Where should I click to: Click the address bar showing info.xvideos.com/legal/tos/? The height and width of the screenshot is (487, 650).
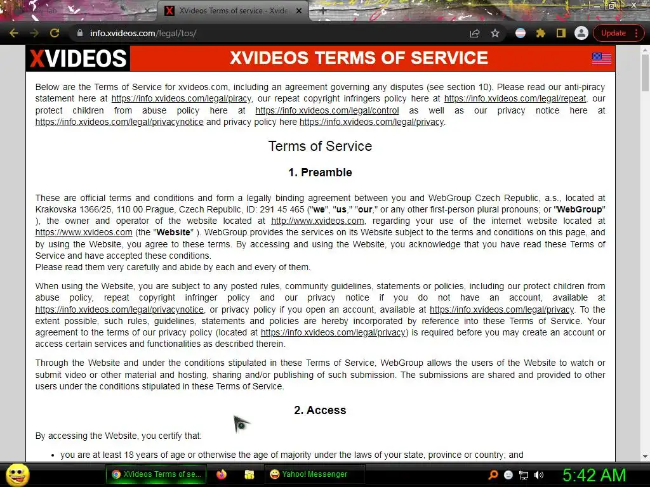click(269, 33)
